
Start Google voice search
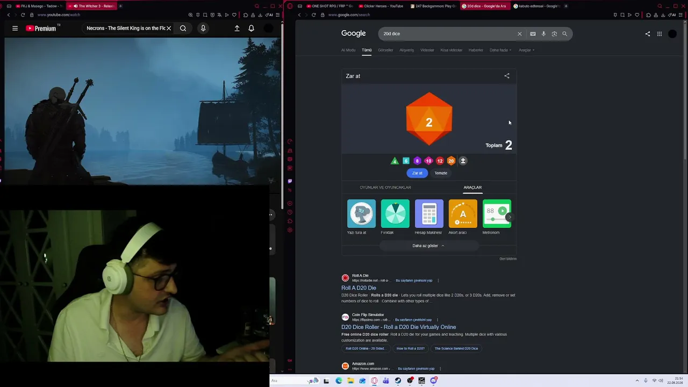[543, 34]
